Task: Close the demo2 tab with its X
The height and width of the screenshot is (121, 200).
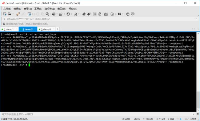Action: click(x=35, y=29)
